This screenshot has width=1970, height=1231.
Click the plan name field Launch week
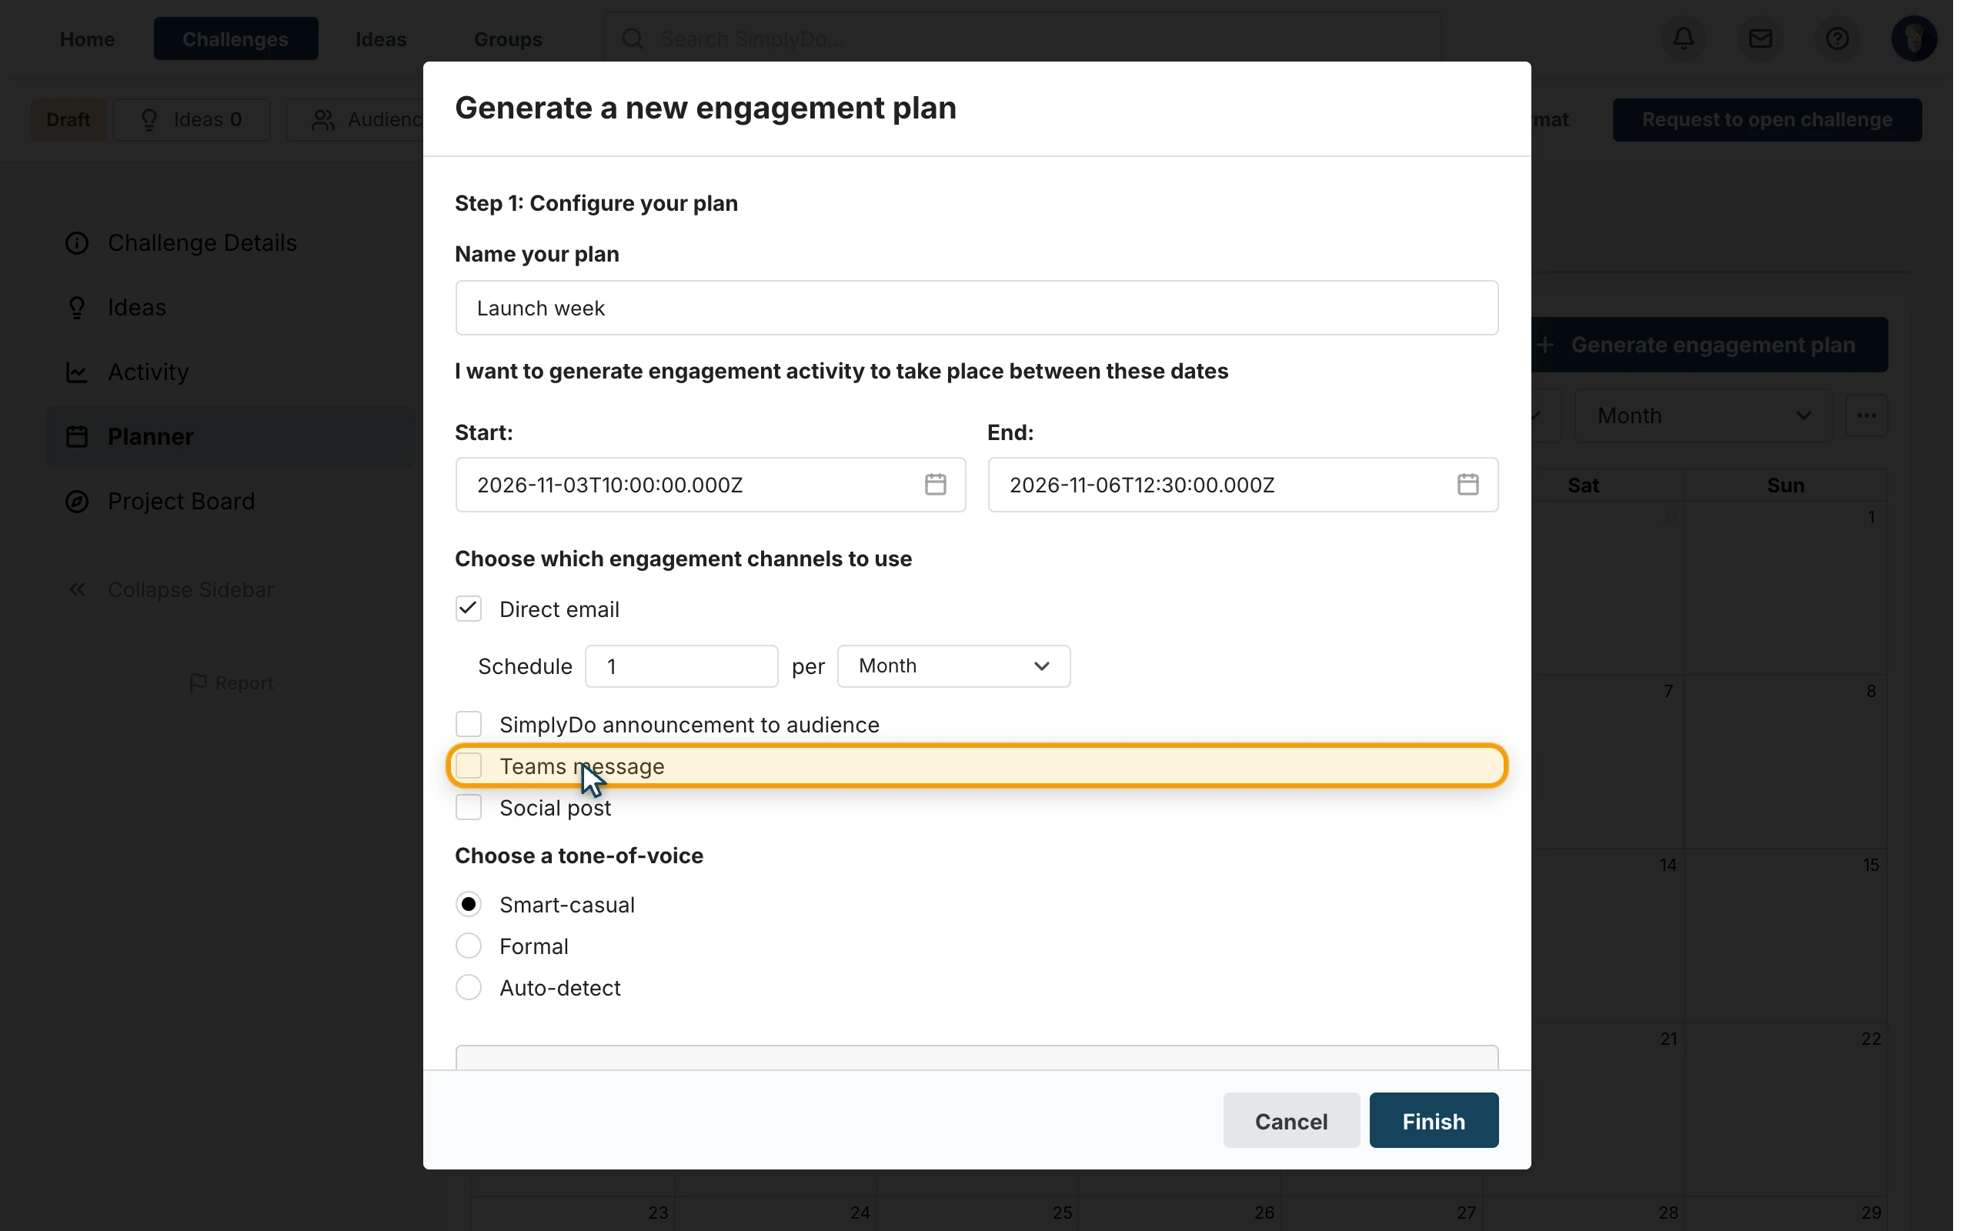[976, 308]
